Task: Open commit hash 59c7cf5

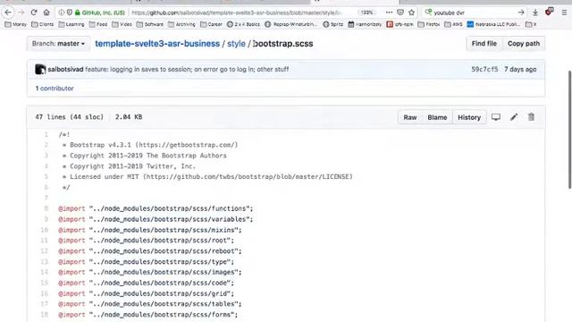Action: pos(484,69)
